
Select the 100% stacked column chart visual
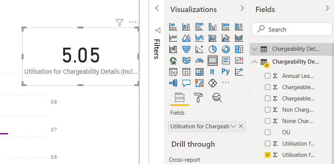click(x=239, y=27)
